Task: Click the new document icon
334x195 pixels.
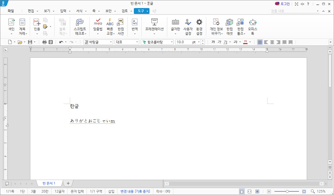Action: click(x=10, y=42)
